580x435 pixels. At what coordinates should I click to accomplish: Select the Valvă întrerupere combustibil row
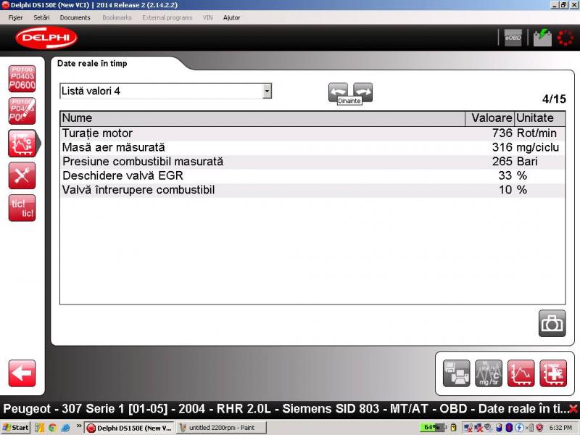[312, 190]
